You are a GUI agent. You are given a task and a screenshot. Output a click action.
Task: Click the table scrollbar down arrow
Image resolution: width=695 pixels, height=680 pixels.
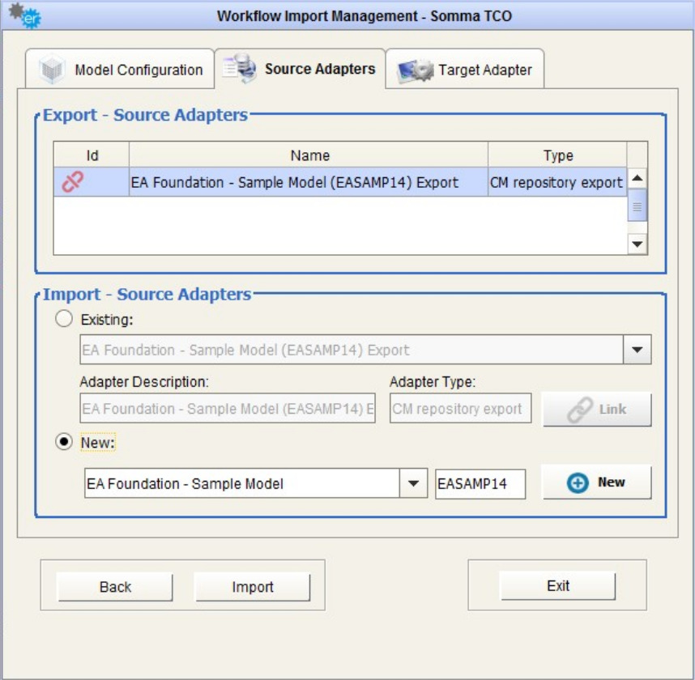(x=637, y=244)
